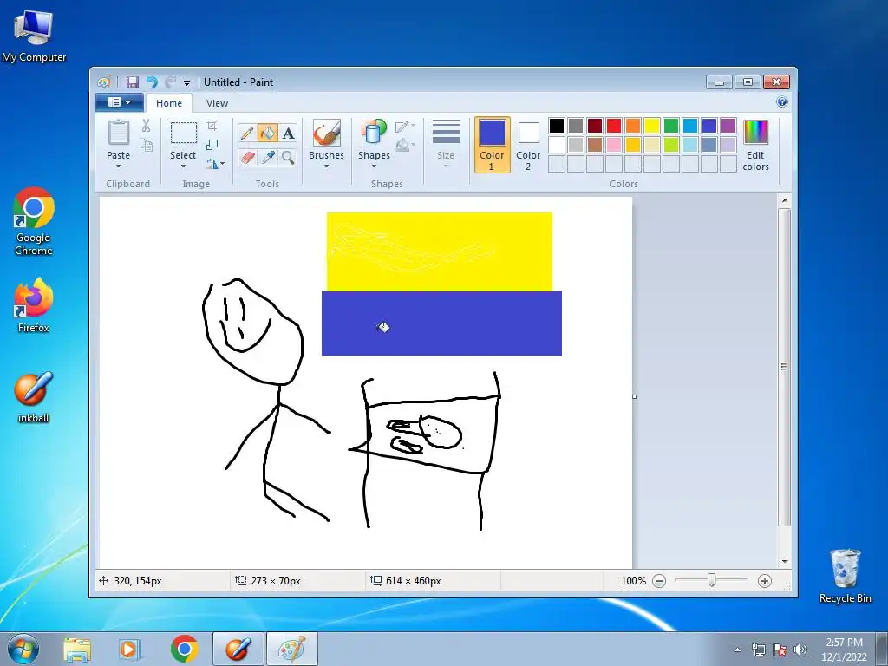
Task: Pick the purple color swatch
Action: tap(728, 126)
